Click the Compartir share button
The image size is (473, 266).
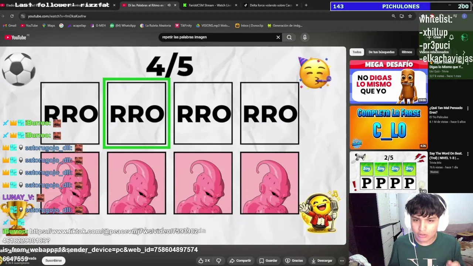pos(240,260)
